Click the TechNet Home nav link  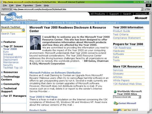coord(11,23)
